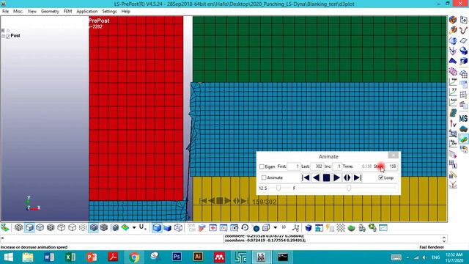Click the curve tool icon in right toolbar
Viewport: 469px width, 264px height.
pyautogui.click(x=463, y=30)
